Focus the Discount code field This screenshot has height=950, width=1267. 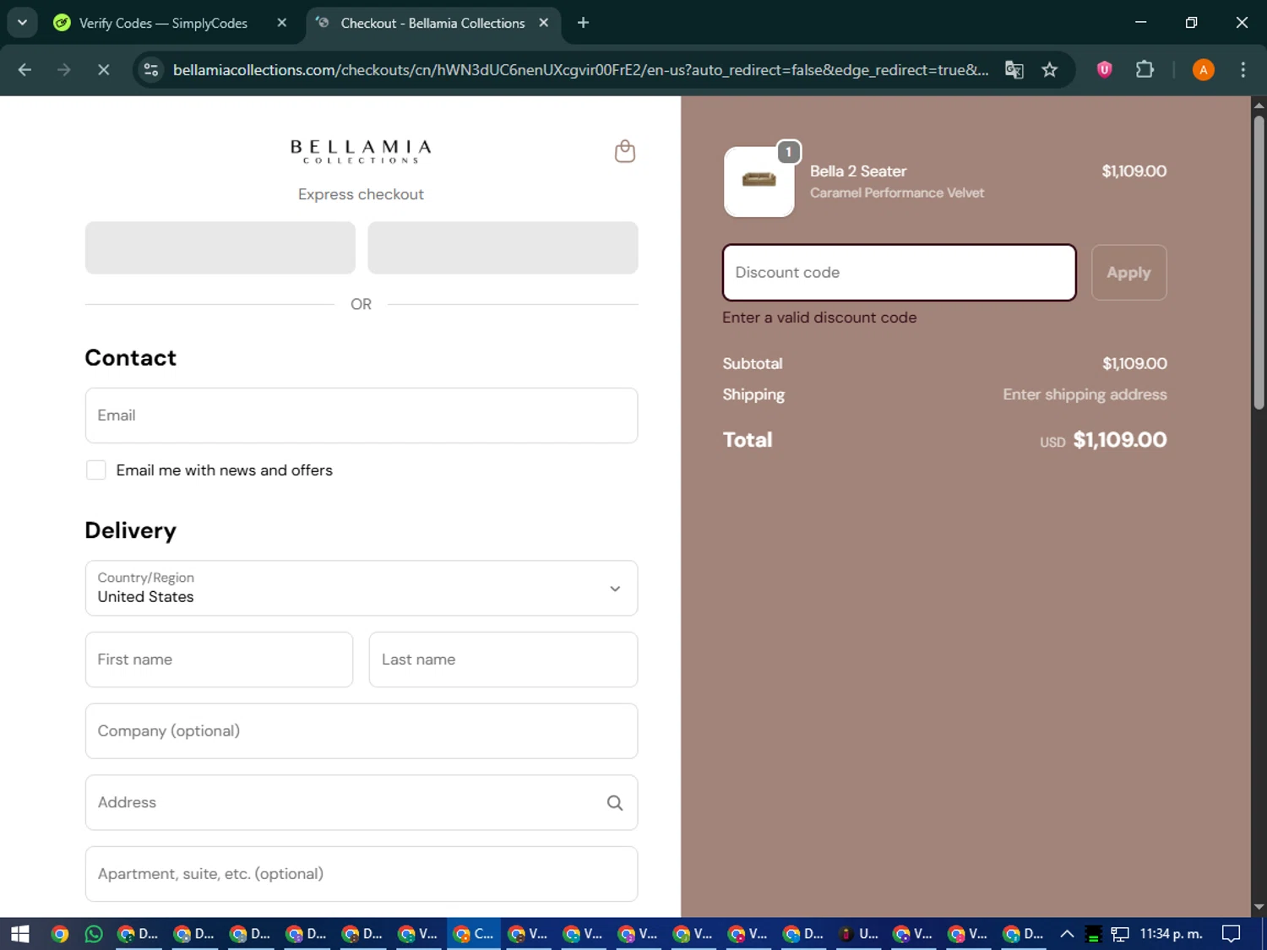coord(900,273)
